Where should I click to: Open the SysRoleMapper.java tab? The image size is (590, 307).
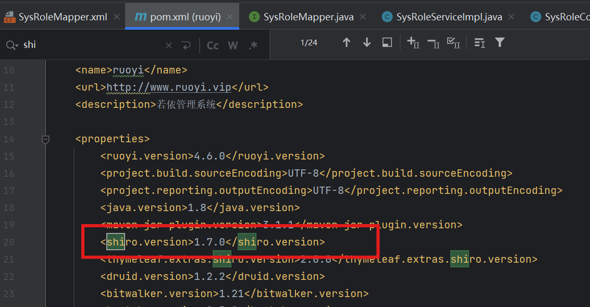pos(308,17)
